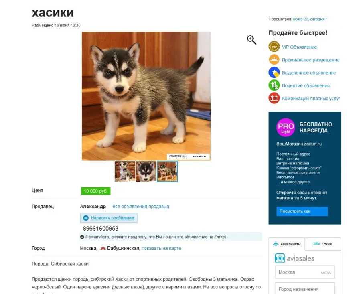Click the Город назначения input field
Viewport: 361px width, 294px height.
[304, 289]
